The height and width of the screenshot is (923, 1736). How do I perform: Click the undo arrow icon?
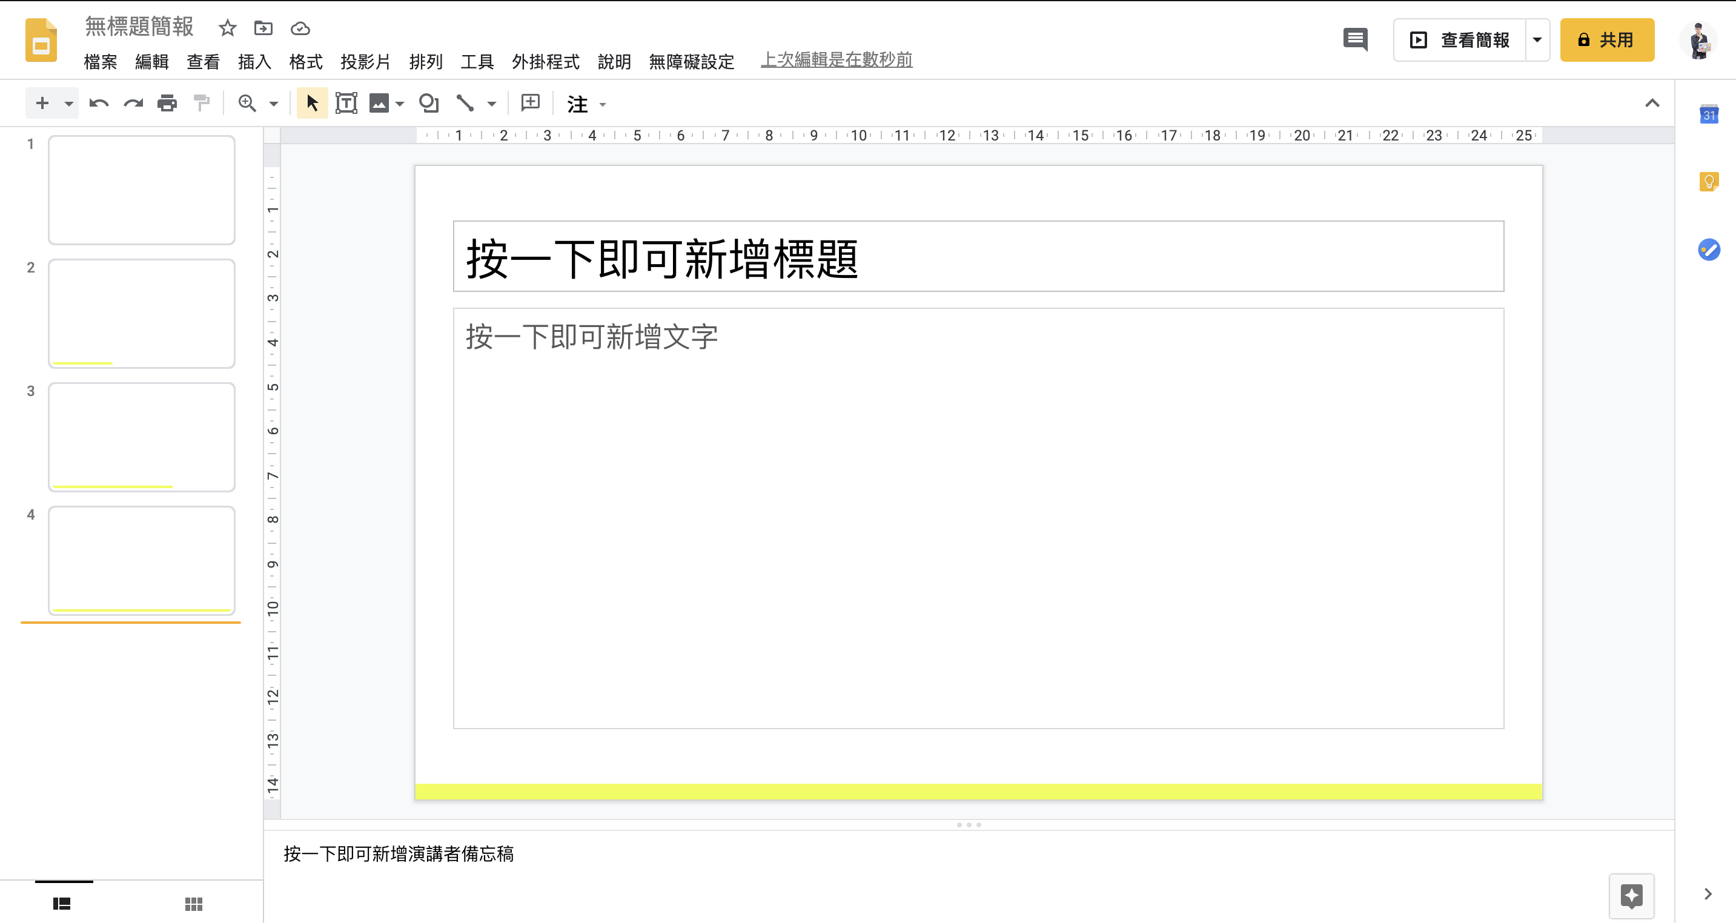pyautogui.click(x=99, y=104)
